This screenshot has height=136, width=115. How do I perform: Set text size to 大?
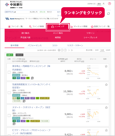pyautogui.click(x=103, y=4)
